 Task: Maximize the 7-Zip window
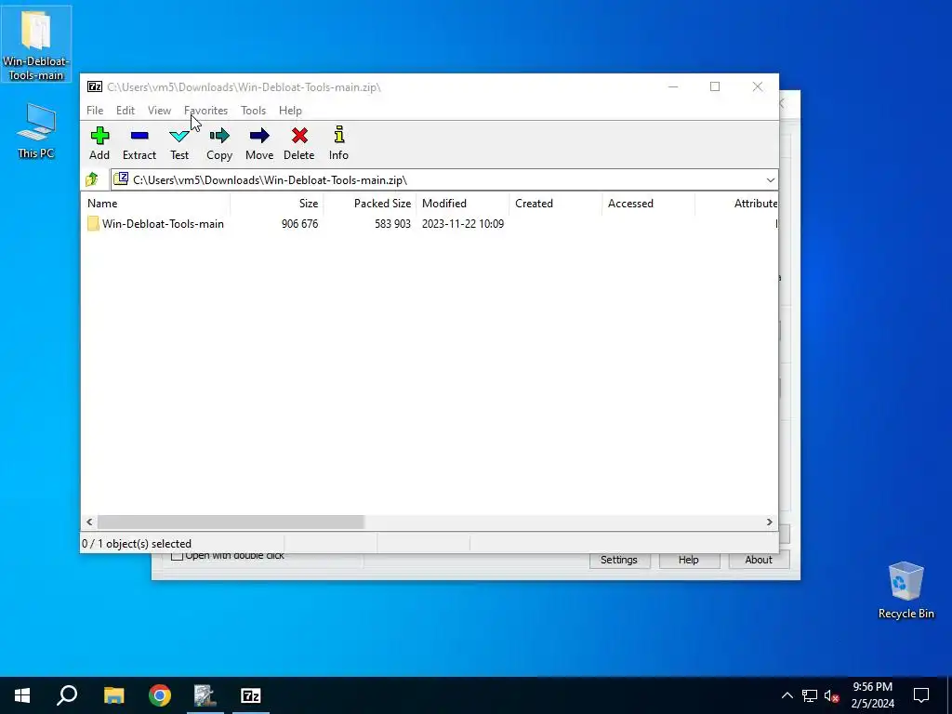pos(715,86)
